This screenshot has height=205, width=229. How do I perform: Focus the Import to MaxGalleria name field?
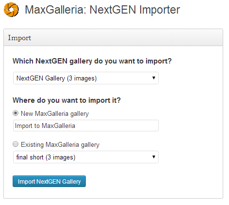tap(86, 126)
